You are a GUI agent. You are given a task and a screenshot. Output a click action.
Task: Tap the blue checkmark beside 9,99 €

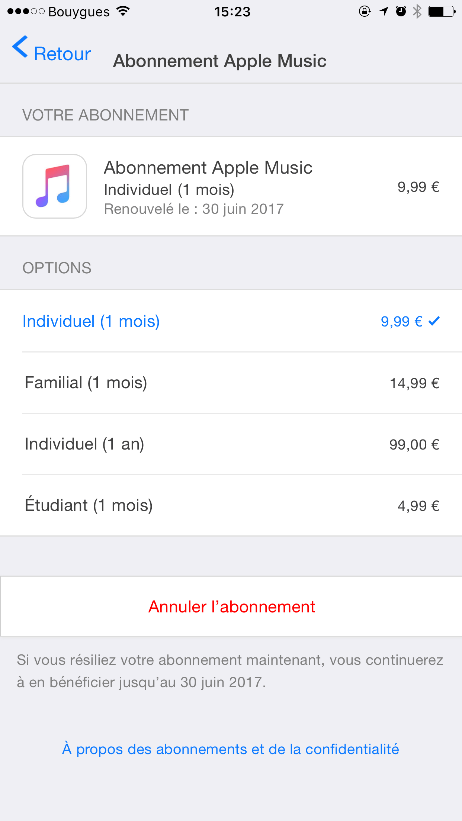pyautogui.click(x=434, y=321)
